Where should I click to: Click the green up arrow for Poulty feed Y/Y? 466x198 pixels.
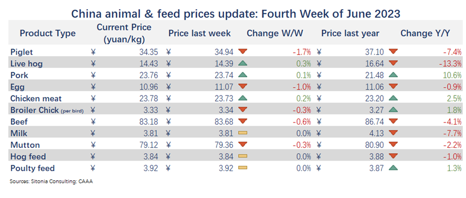point(393,168)
